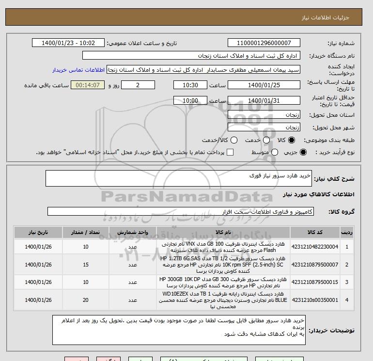
Task: Click the شرح کلی نیاز text box
Action: click(x=179, y=178)
